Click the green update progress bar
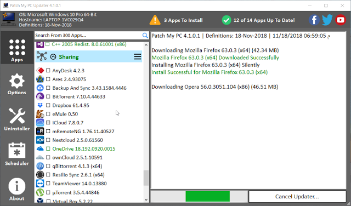This screenshot has height=206, width=351. click(x=207, y=196)
